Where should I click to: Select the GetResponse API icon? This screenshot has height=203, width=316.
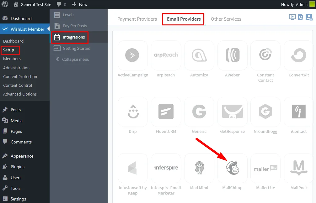(232, 112)
